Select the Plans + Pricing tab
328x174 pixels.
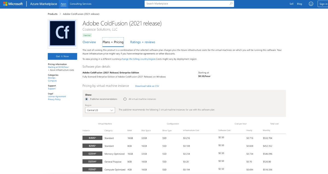point(113,42)
